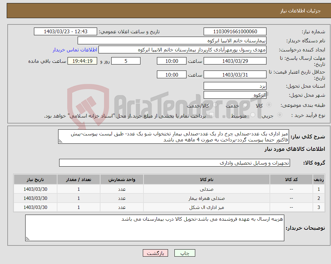Click the general description text area
The image size is (331, 264).
[x=173, y=137]
